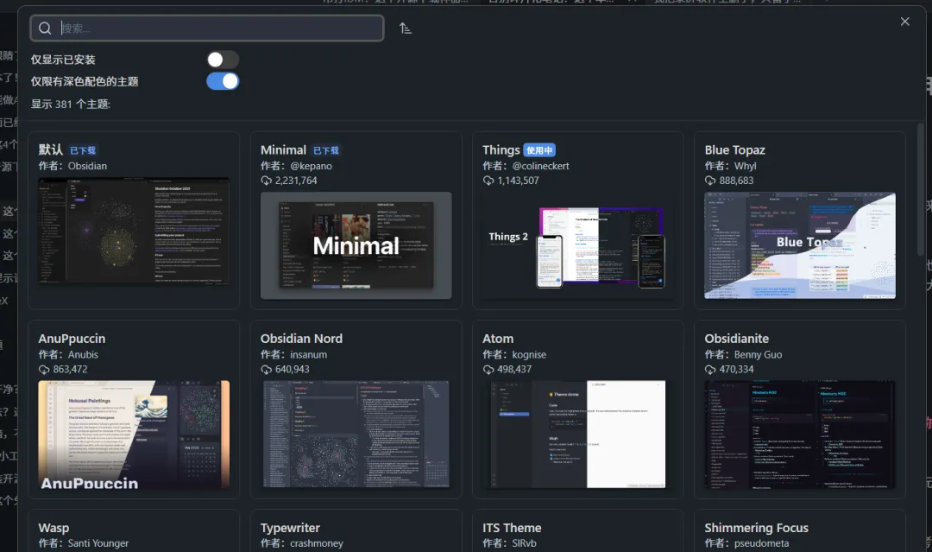The height and width of the screenshot is (552, 932).
Task: Open the Typewriter theme card
Action: (x=356, y=530)
